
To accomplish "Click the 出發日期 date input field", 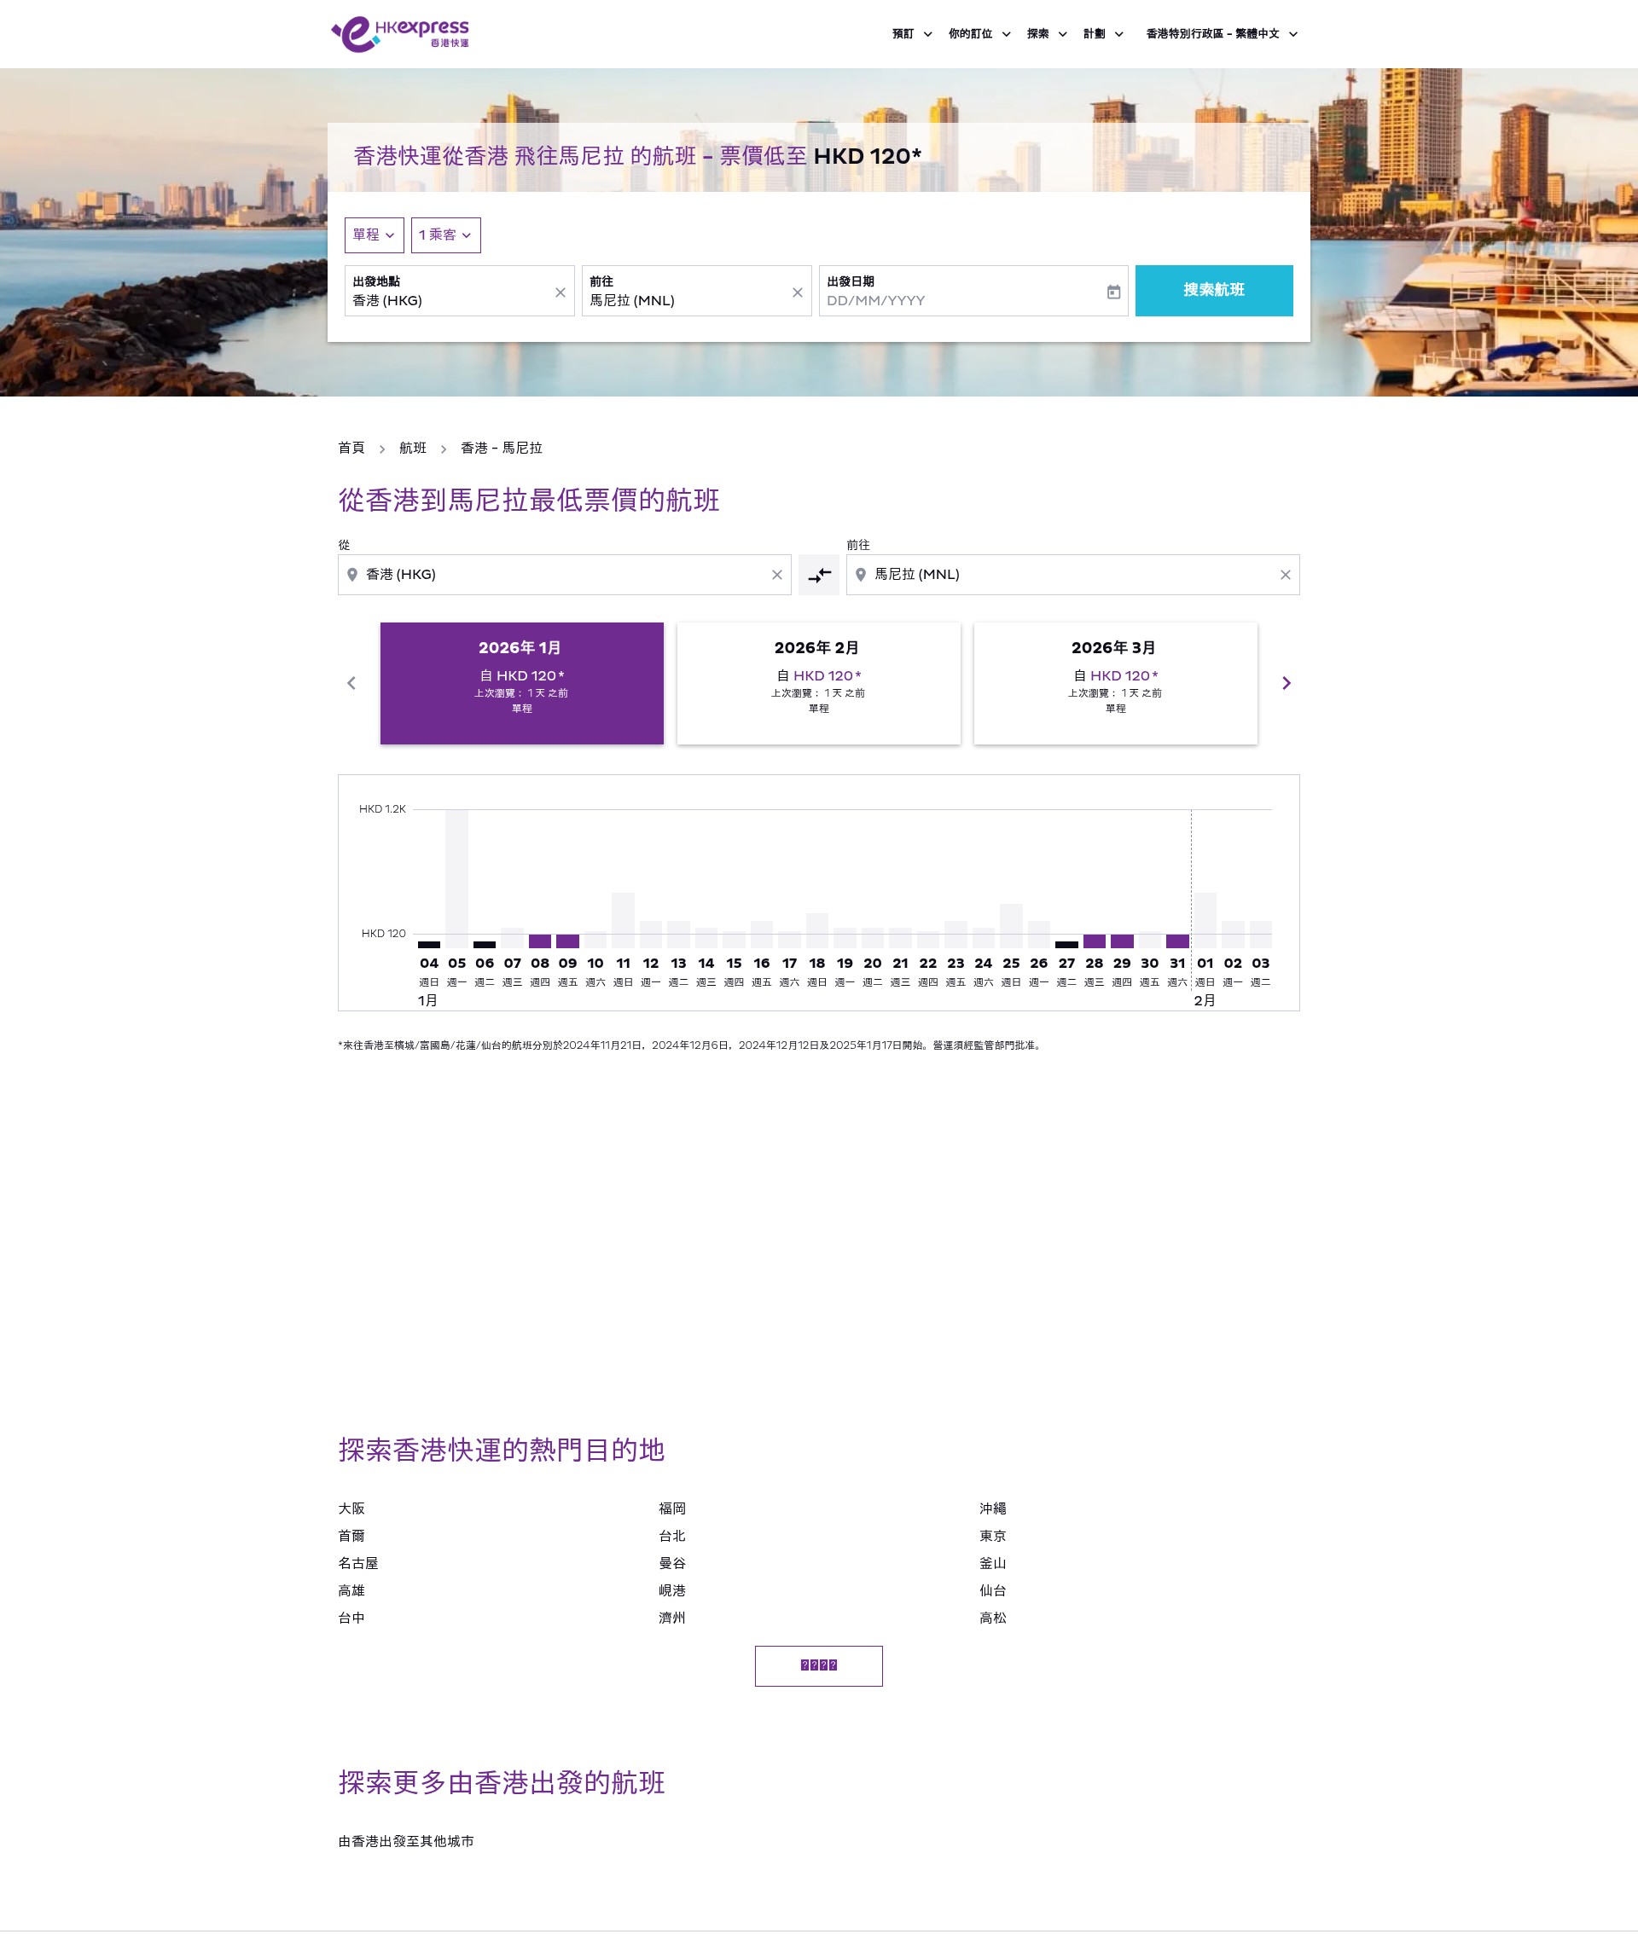I will tap(973, 291).
